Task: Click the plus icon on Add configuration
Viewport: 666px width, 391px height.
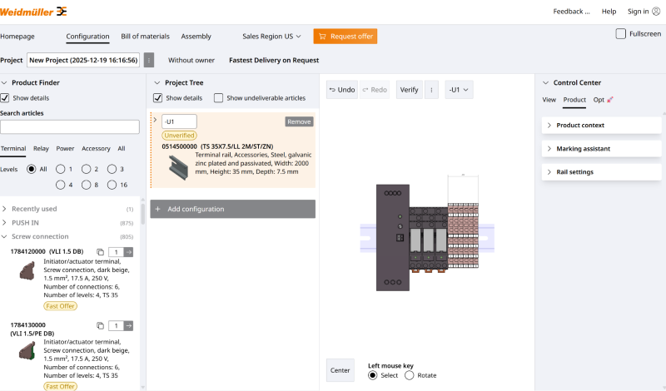Action: coord(158,209)
